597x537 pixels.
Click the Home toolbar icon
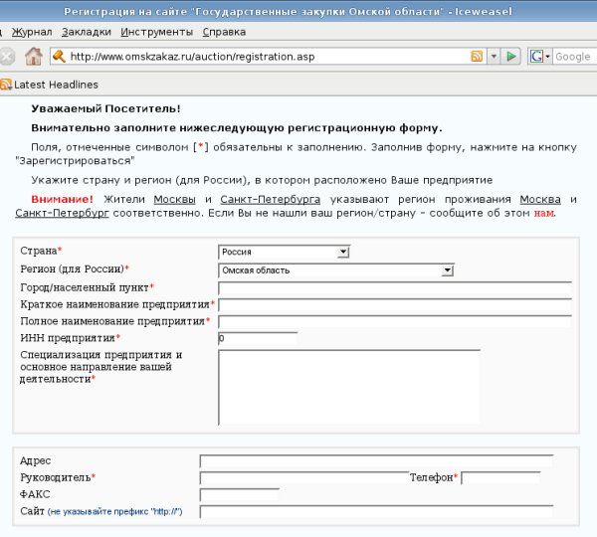tap(34, 57)
